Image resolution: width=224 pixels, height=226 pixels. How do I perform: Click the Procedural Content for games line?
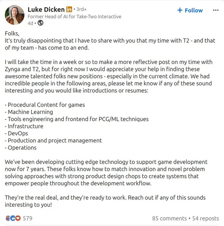pos(45,105)
